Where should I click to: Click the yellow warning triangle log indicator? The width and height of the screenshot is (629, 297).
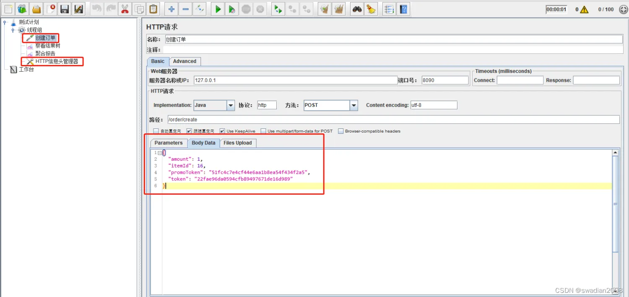click(585, 9)
